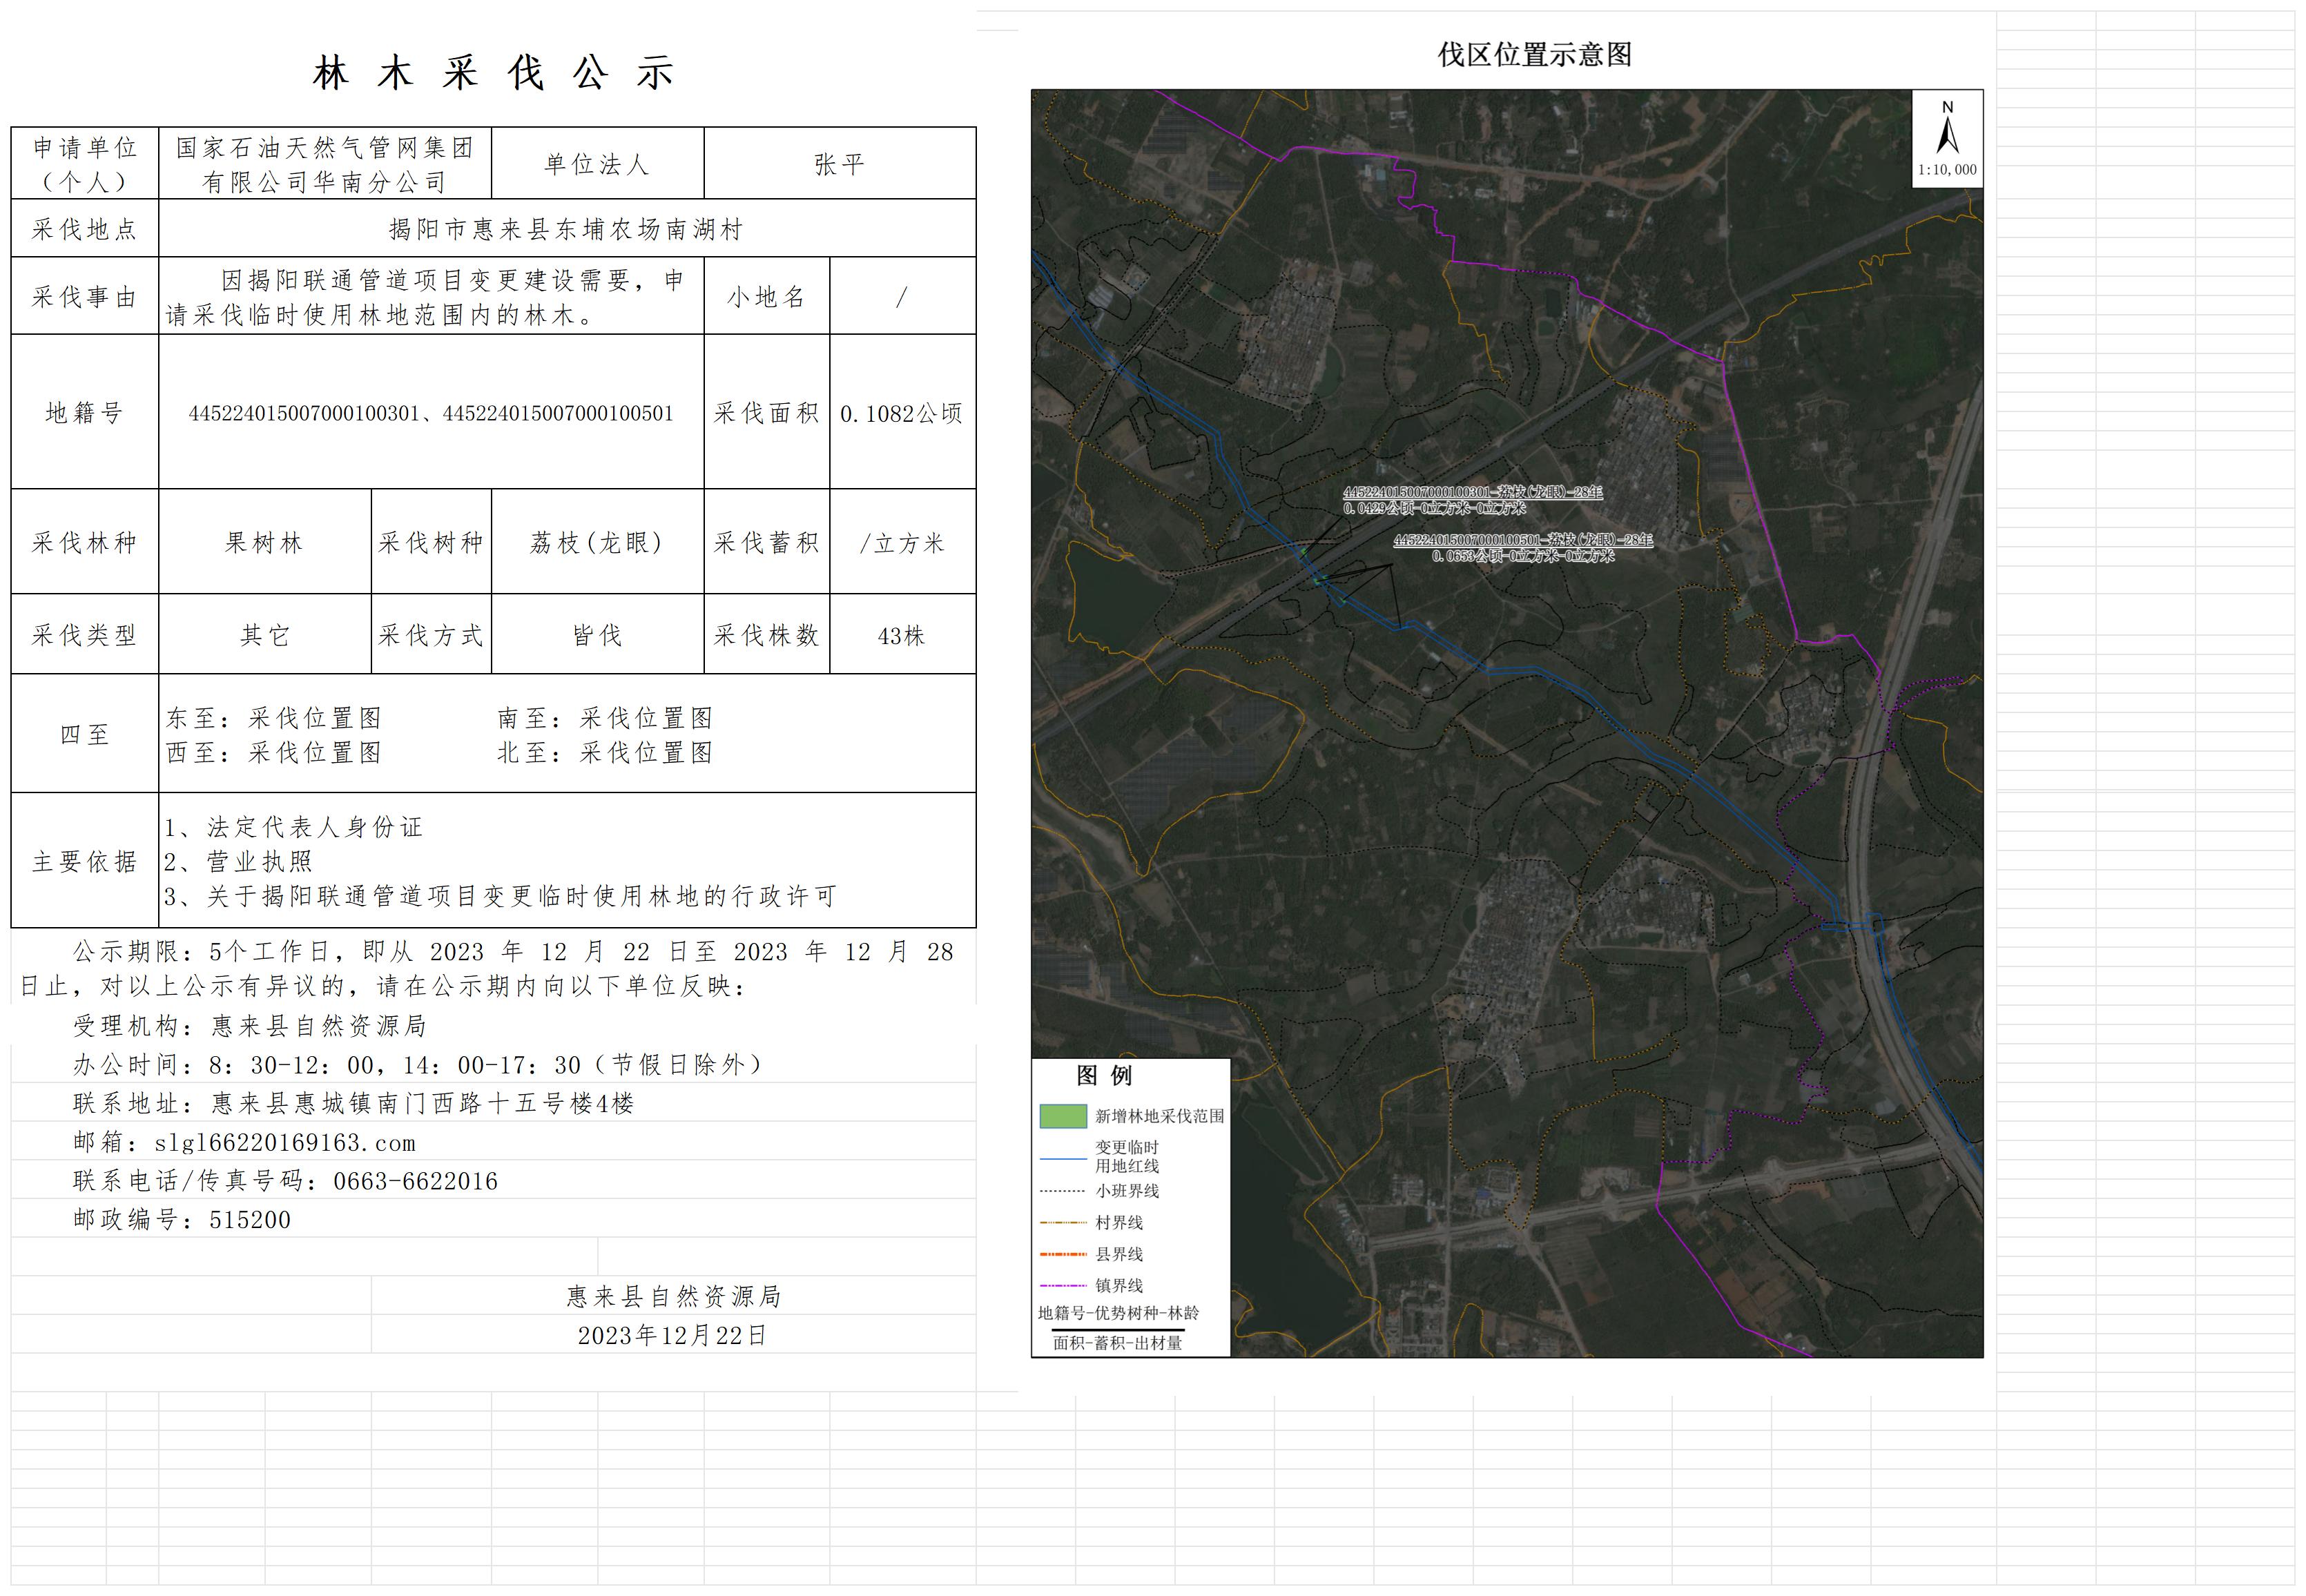Click the 伐区位置示意图 map title
The image size is (2306, 1596).
1534,55
